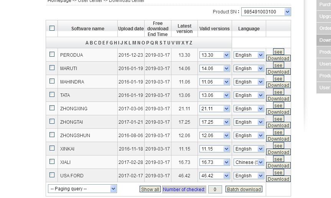
Task: Click upload date 2015-12-23 cell
Action: (131, 55)
